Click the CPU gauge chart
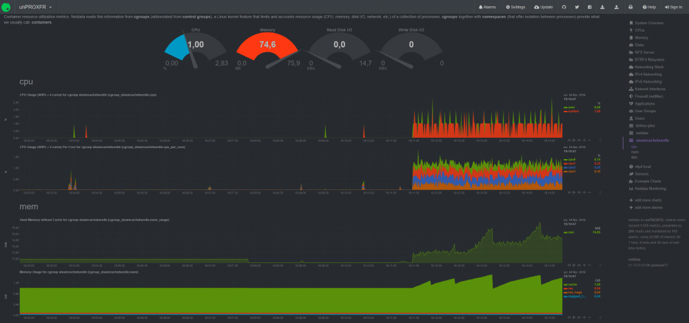689x323 pixels. tap(196, 48)
